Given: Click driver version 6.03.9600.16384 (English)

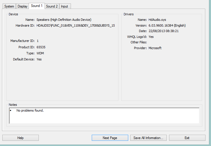Looking at the screenshot, I should pyautogui.click(x=167, y=25).
